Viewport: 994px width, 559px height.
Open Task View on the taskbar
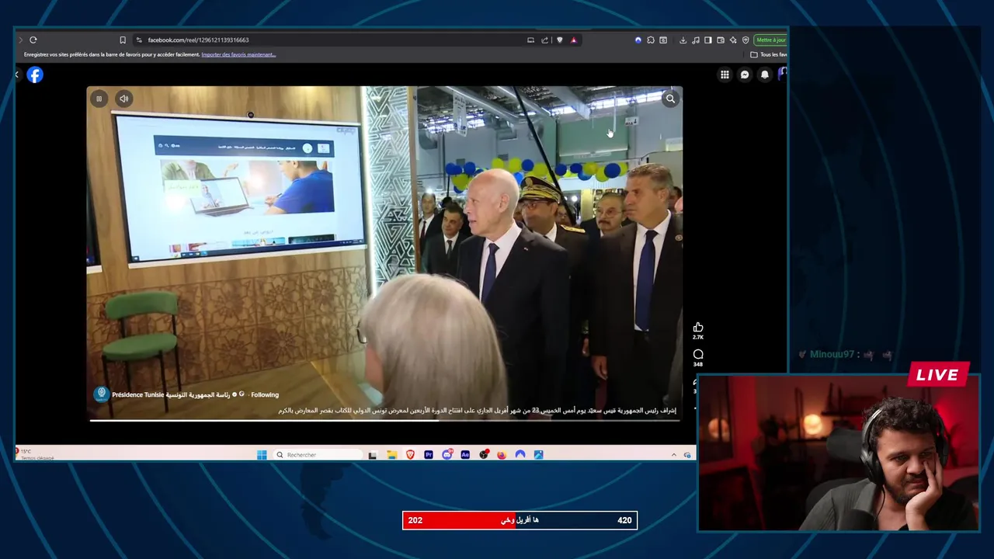click(x=373, y=455)
